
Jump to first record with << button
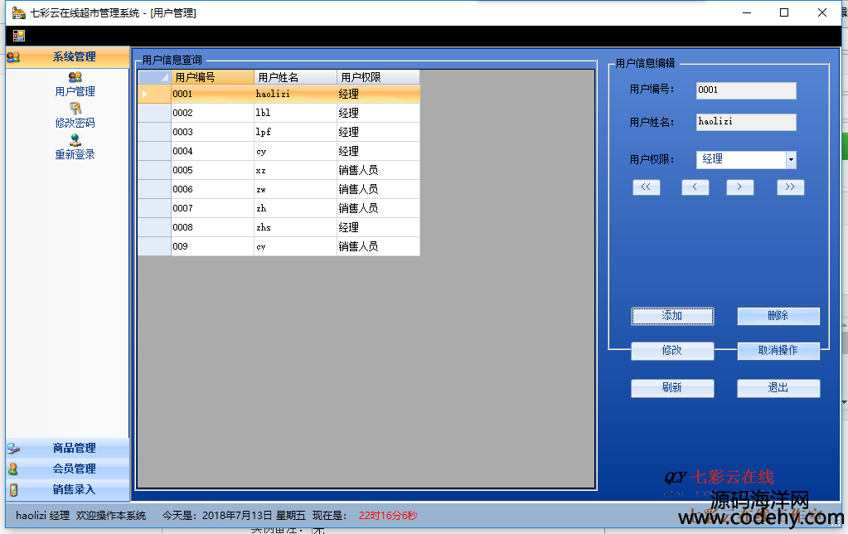[x=646, y=187]
